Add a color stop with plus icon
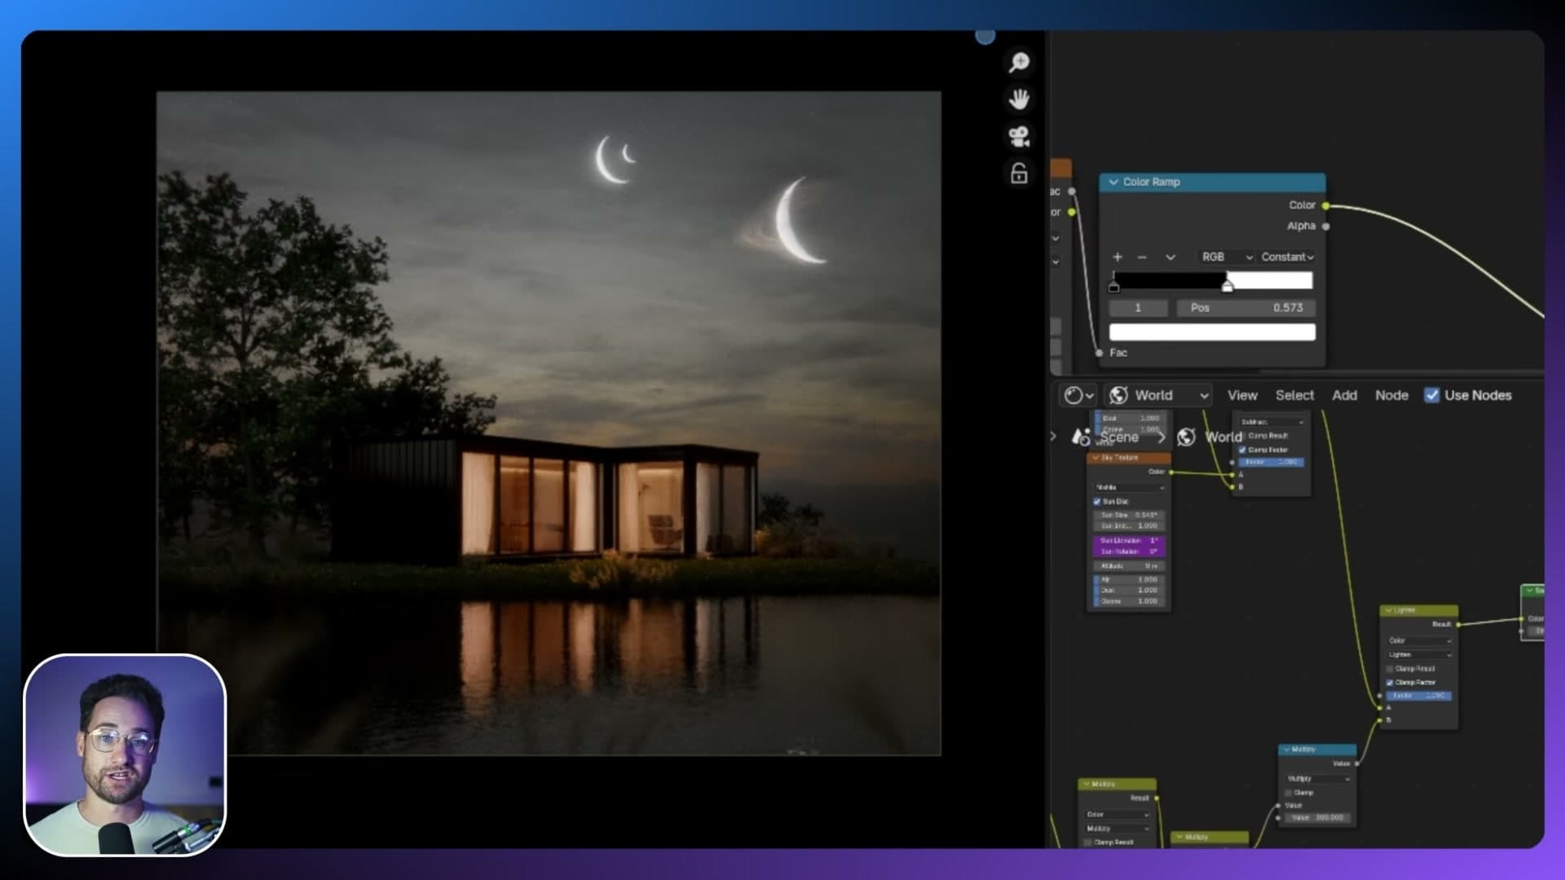 (1118, 257)
